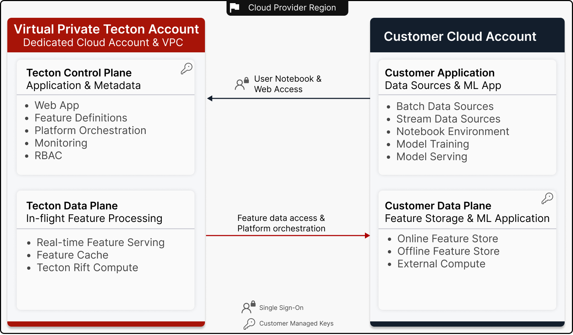Screen dimensions: 573x335
Task: Click the 'Monitoring' bullet item
Action: tap(61, 143)
